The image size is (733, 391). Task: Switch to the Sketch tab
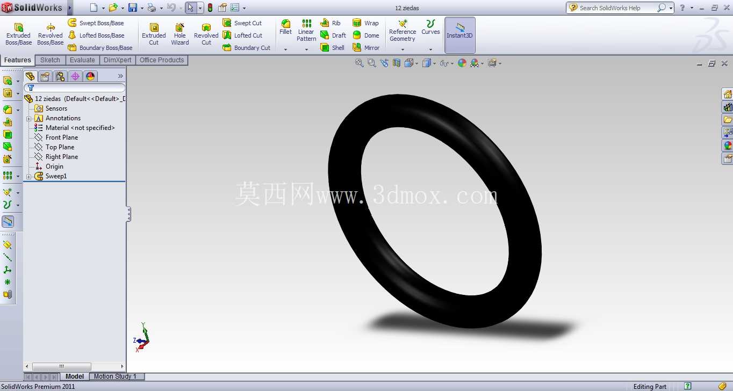51,60
